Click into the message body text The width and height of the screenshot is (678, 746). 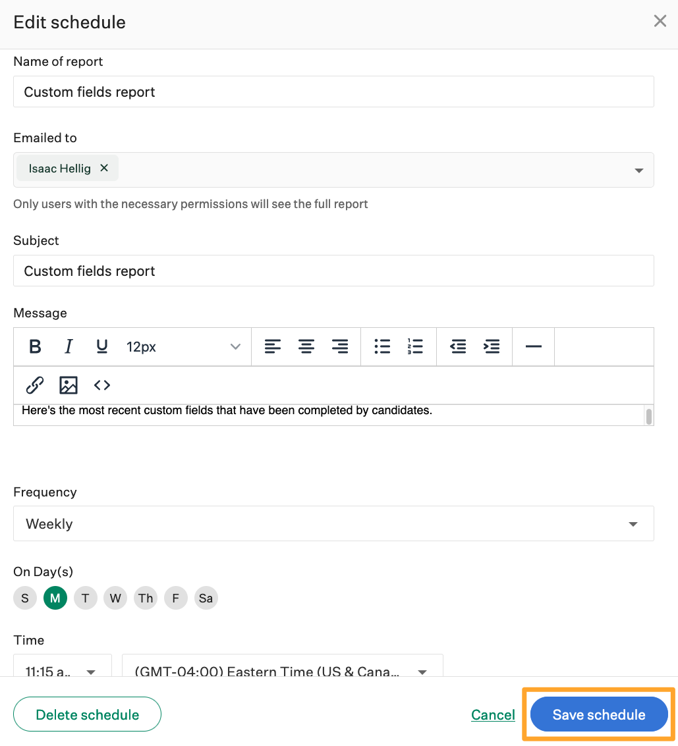tap(227, 410)
